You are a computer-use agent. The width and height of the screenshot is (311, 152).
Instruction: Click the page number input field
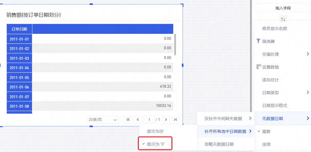coord(149,119)
